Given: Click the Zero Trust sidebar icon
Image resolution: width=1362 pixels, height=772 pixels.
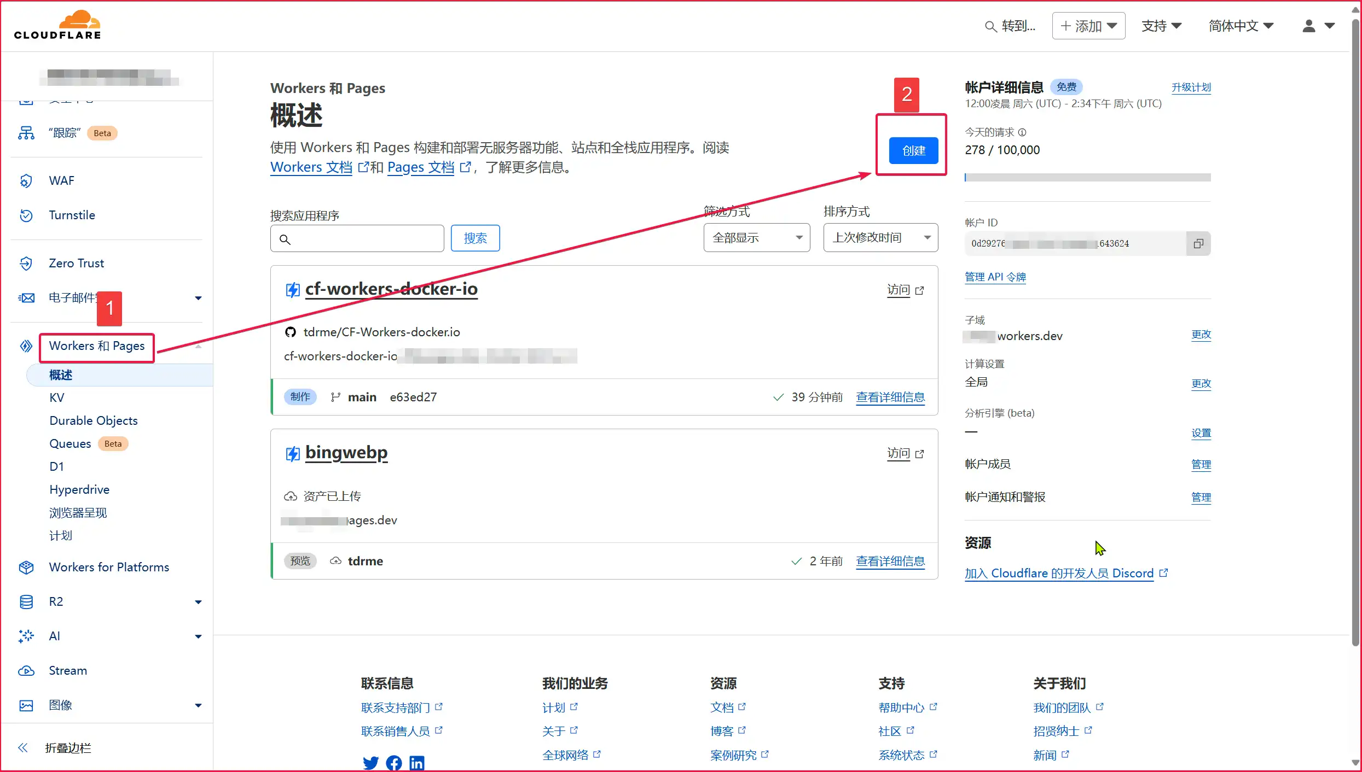Looking at the screenshot, I should click(x=26, y=264).
